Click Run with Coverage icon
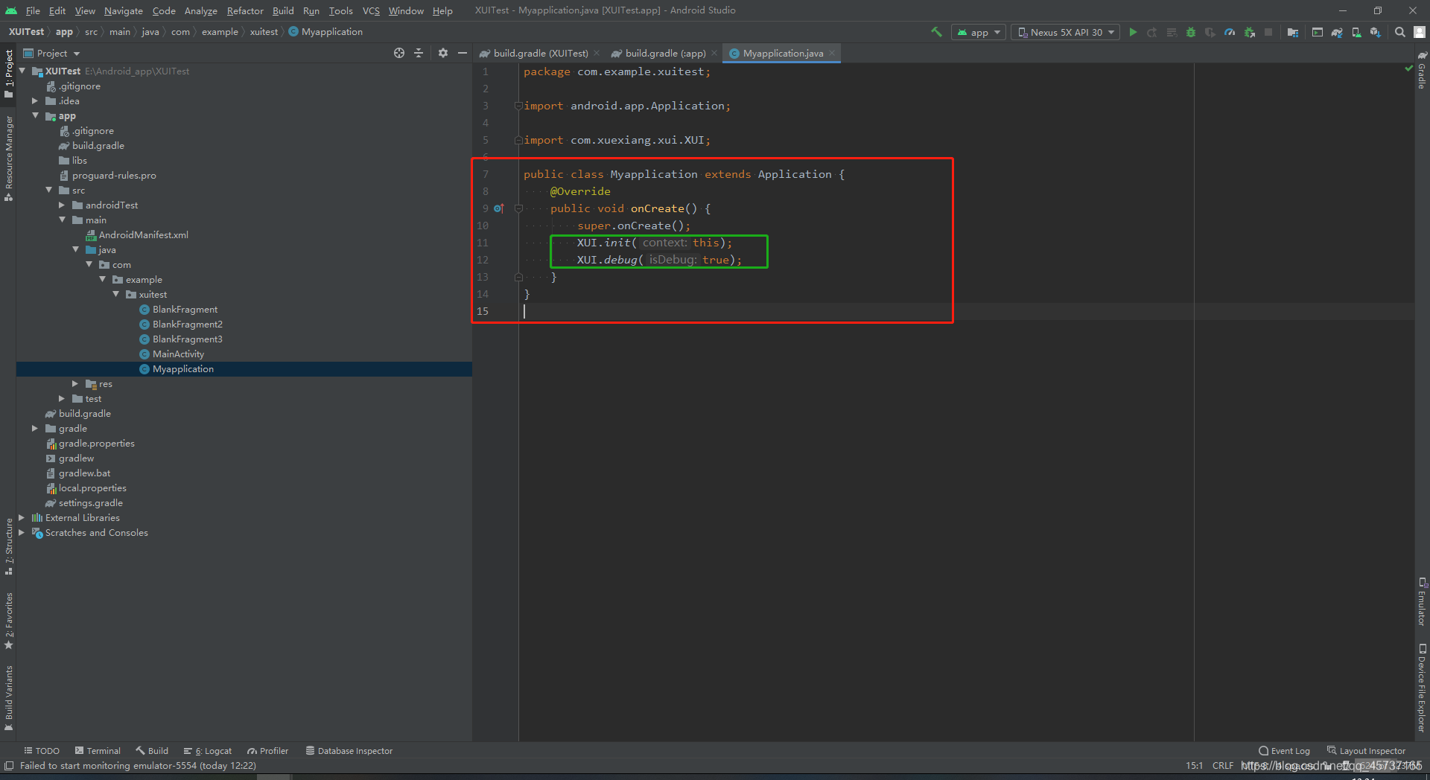The image size is (1430, 780). click(x=1210, y=32)
